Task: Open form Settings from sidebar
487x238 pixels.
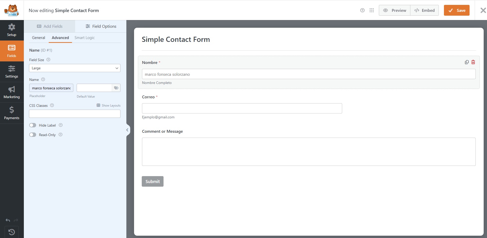Action: pyautogui.click(x=12, y=72)
